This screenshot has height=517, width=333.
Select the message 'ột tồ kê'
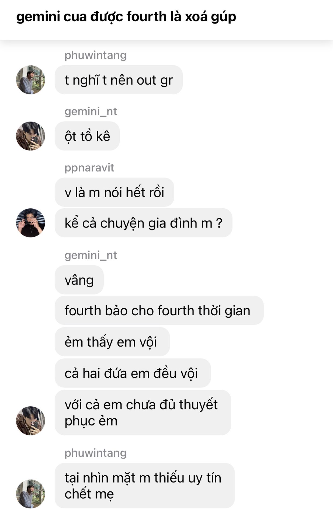87,136
